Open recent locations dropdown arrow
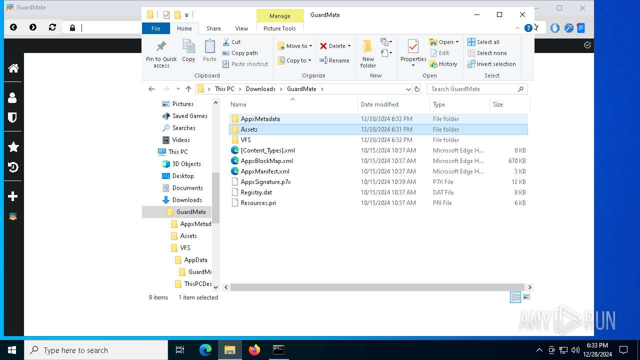 (x=178, y=89)
